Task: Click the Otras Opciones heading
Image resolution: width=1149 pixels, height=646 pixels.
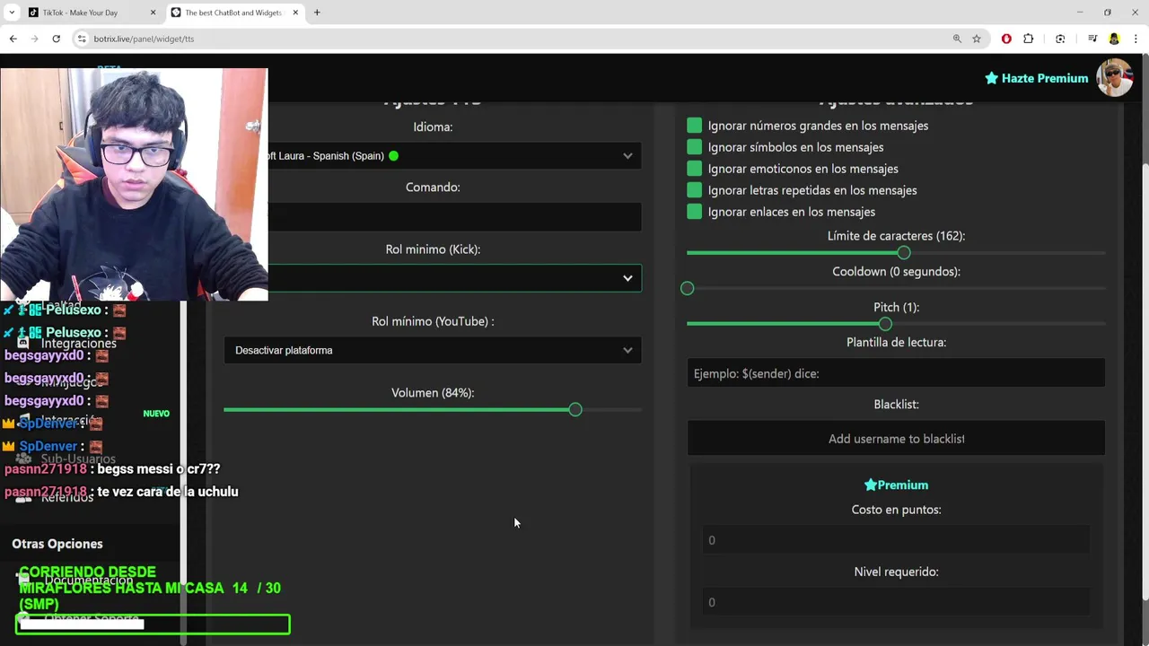Action: coord(57,544)
